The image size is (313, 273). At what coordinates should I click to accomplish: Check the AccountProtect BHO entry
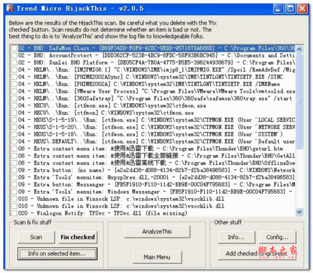tap(14, 55)
